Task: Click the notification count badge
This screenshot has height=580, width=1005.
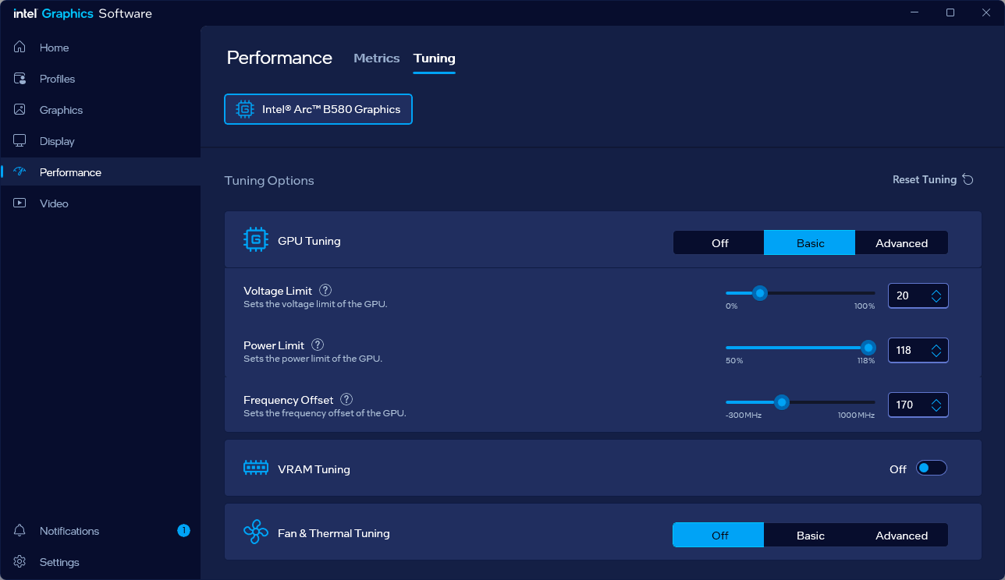Action: [183, 531]
